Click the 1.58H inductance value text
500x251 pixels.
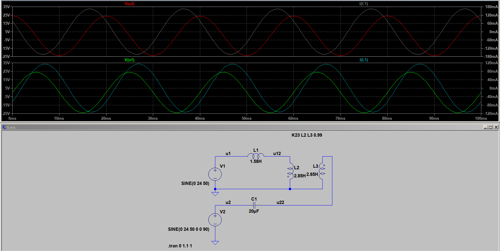point(256,161)
